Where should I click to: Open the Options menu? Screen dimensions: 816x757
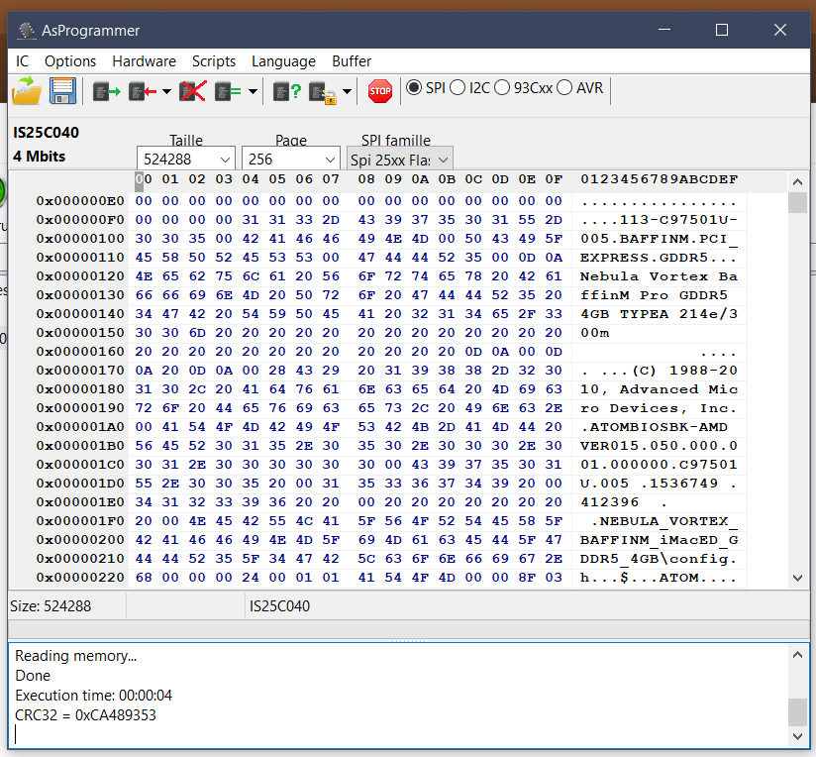pyautogui.click(x=70, y=61)
